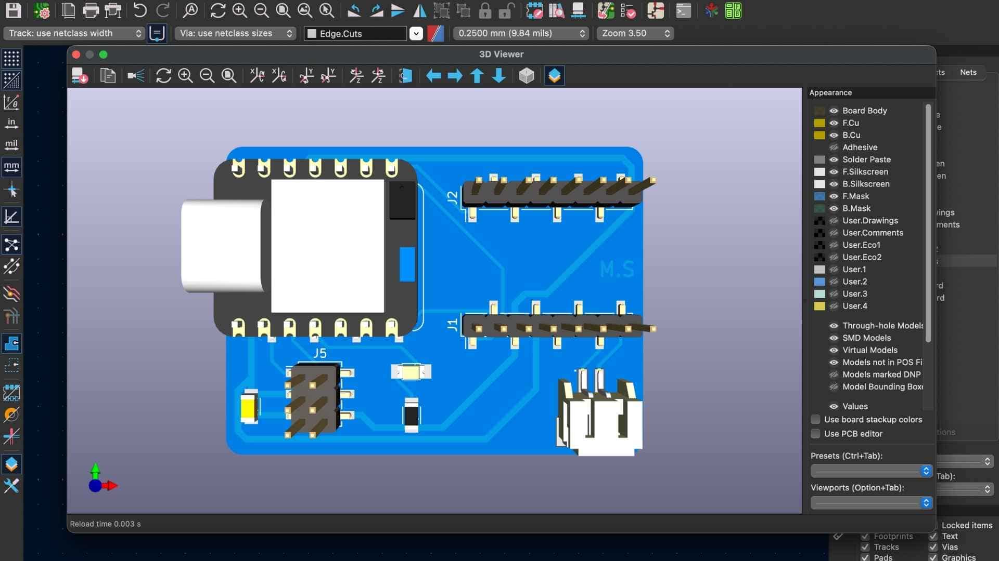
Task: Toggle F.Silkscreen visibility eye
Action: click(x=834, y=172)
